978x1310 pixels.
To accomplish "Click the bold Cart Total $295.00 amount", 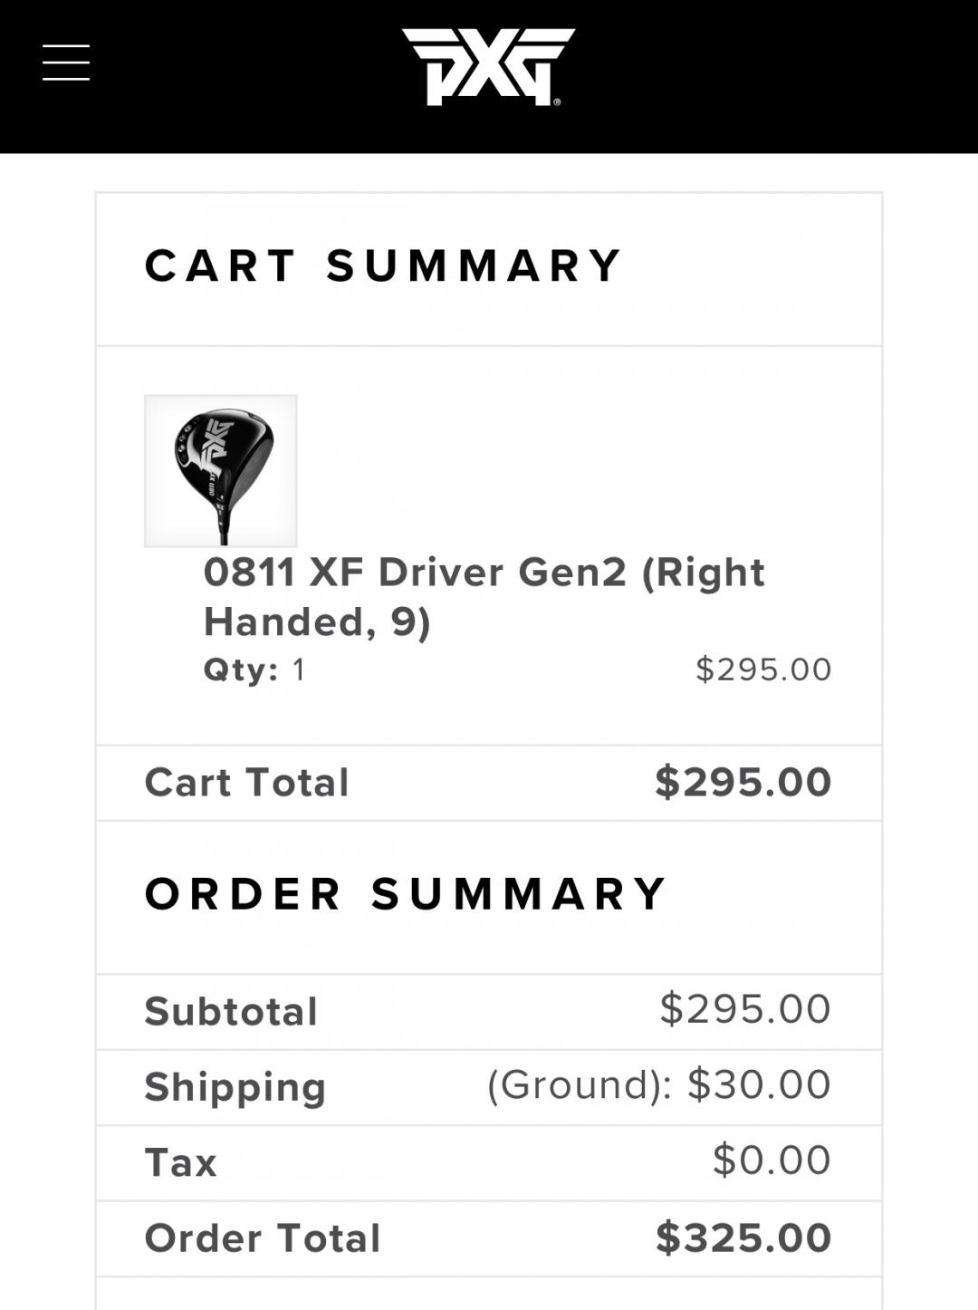I will 743,782.
